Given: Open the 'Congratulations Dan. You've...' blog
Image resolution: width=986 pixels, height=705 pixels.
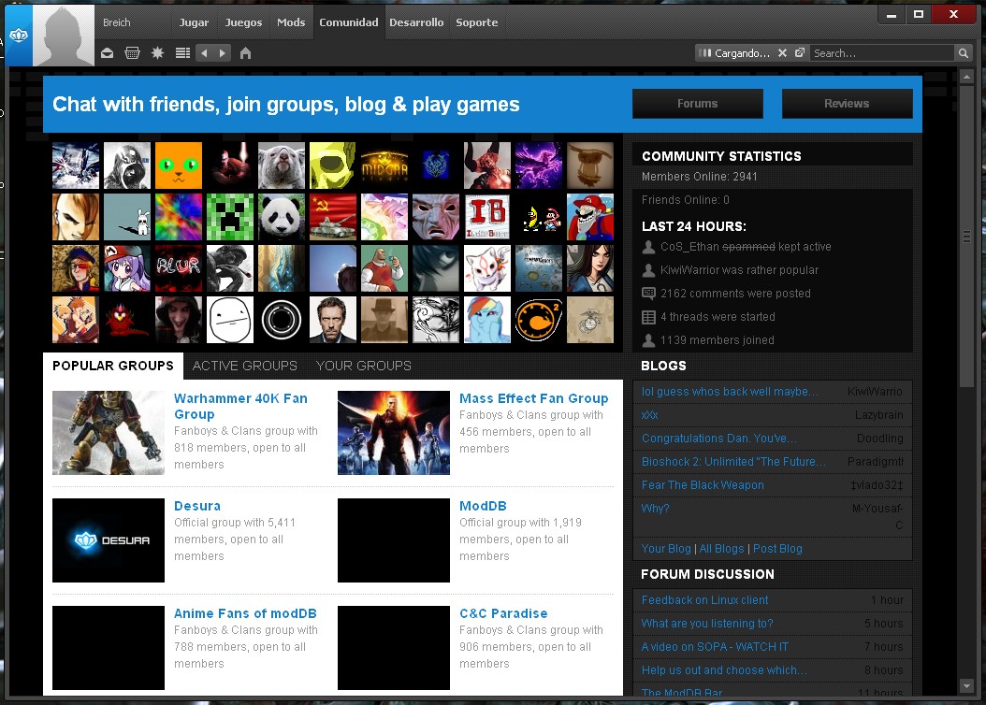Looking at the screenshot, I should [718, 438].
